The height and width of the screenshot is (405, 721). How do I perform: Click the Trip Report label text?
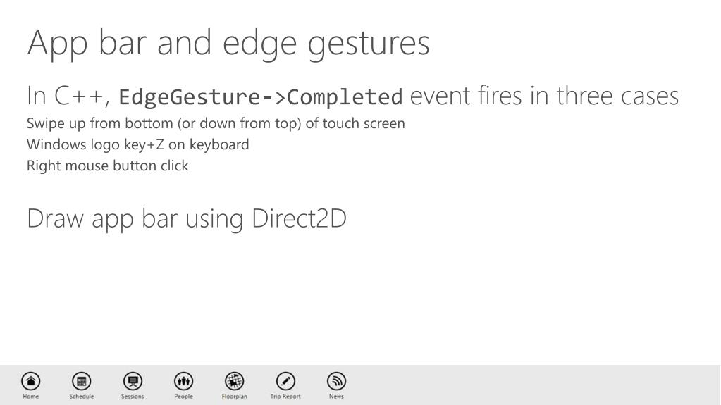pyautogui.click(x=285, y=397)
